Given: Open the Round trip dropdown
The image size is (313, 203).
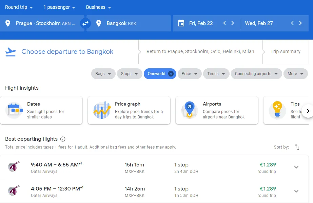Looking at the screenshot, I should tap(19, 7).
